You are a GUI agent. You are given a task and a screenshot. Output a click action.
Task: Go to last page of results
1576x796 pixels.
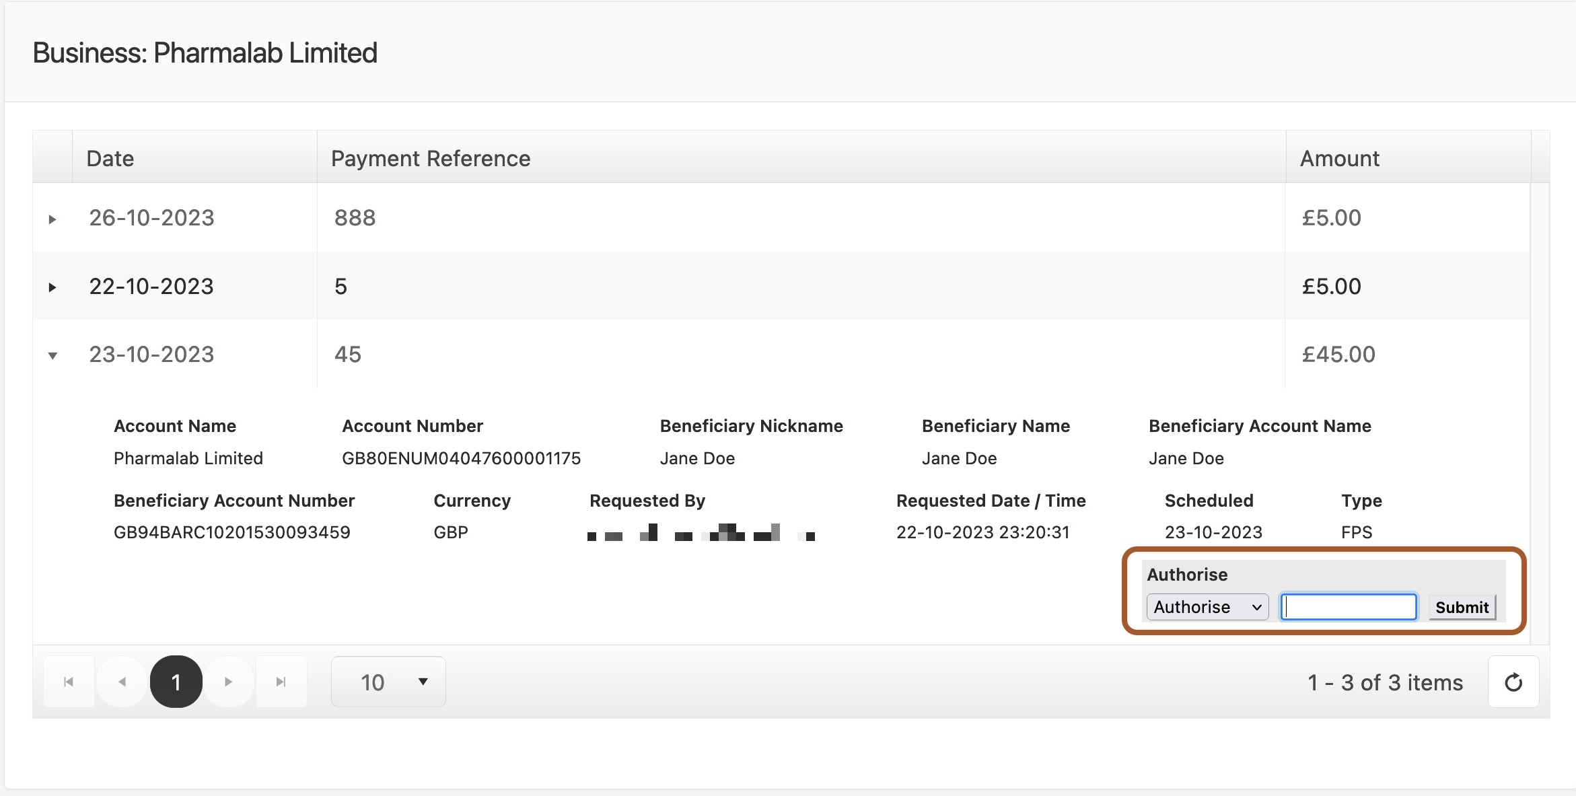coord(281,682)
